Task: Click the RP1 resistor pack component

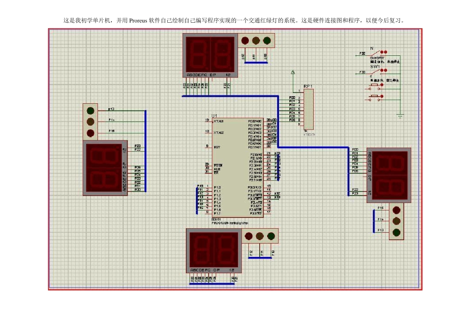Action: tap(308, 109)
